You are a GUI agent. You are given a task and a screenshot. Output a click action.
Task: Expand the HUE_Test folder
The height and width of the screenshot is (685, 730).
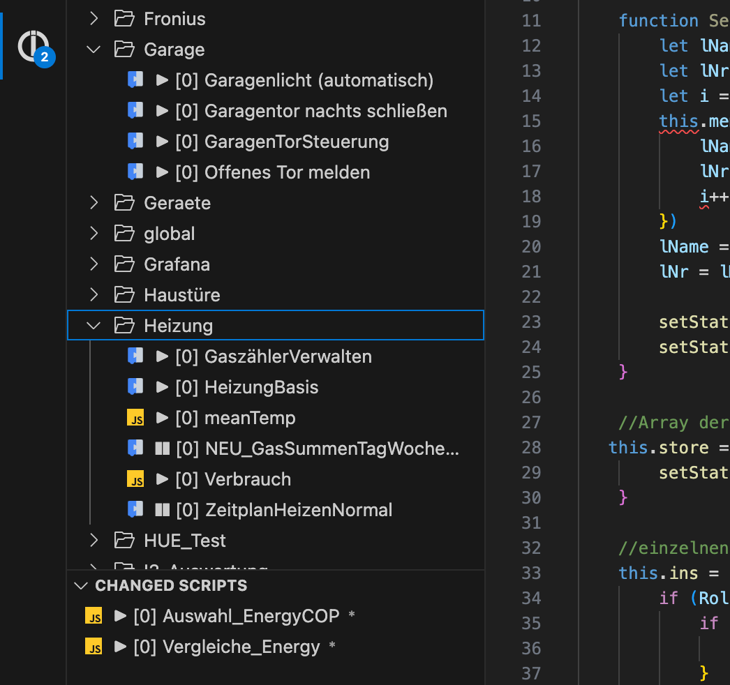tap(94, 541)
